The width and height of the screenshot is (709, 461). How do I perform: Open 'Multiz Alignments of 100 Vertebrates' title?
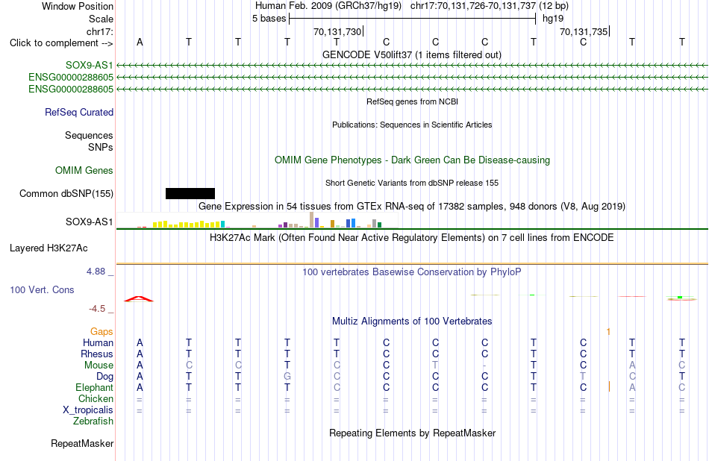(412, 322)
